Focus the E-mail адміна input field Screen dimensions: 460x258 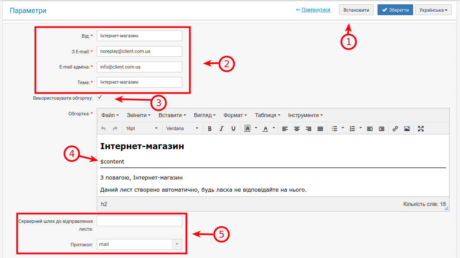point(139,67)
